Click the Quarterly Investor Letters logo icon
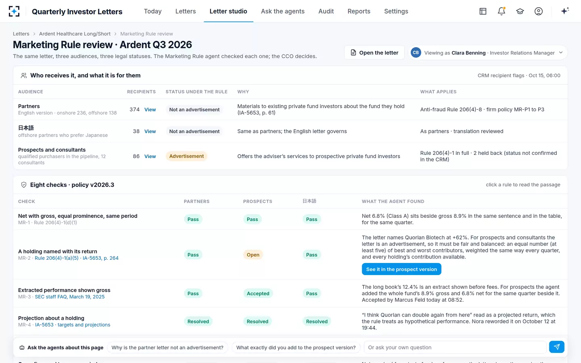The height and width of the screenshot is (363, 581). point(14,11)
